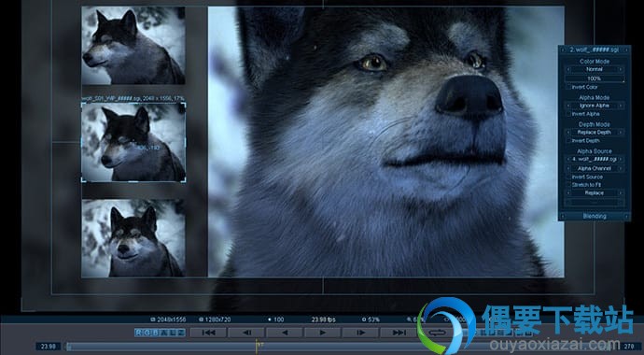
Task: Click the right arrow beside Replace Depth
Action: click(621, 133)
